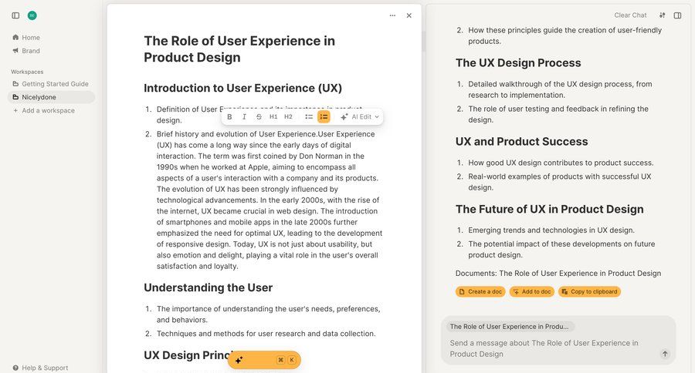695x373 pixels.
Task: Apply italic formatting
Action: [x=244, y=117]
